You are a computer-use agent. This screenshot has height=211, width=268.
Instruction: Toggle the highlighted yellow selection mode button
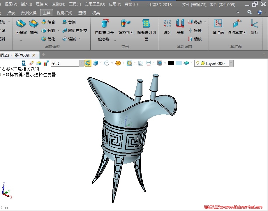[x=88, y=63]
